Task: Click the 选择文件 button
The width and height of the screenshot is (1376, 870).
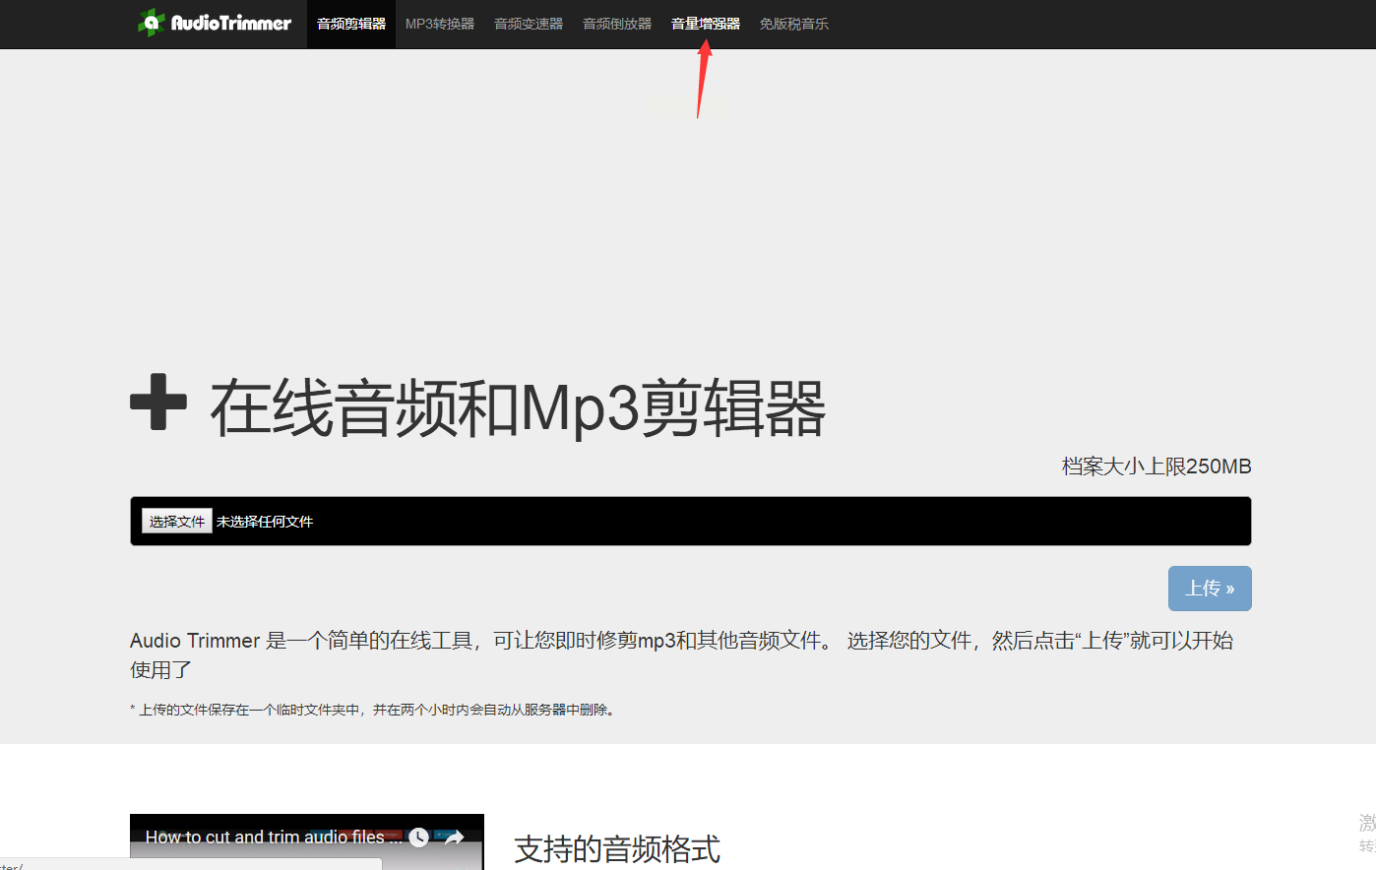Action: [x=177, y=522]
